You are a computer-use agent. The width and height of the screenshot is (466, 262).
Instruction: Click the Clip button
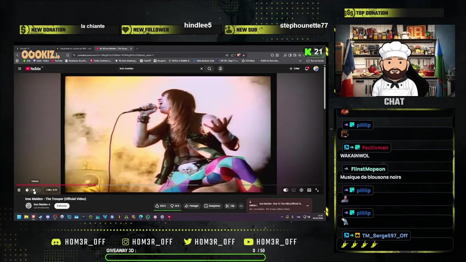230,206
